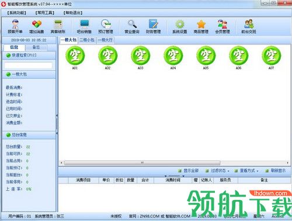Screen dimensions: 292x221
Task: Open the 【常用工具】 menu
Action: pos(44,13)
